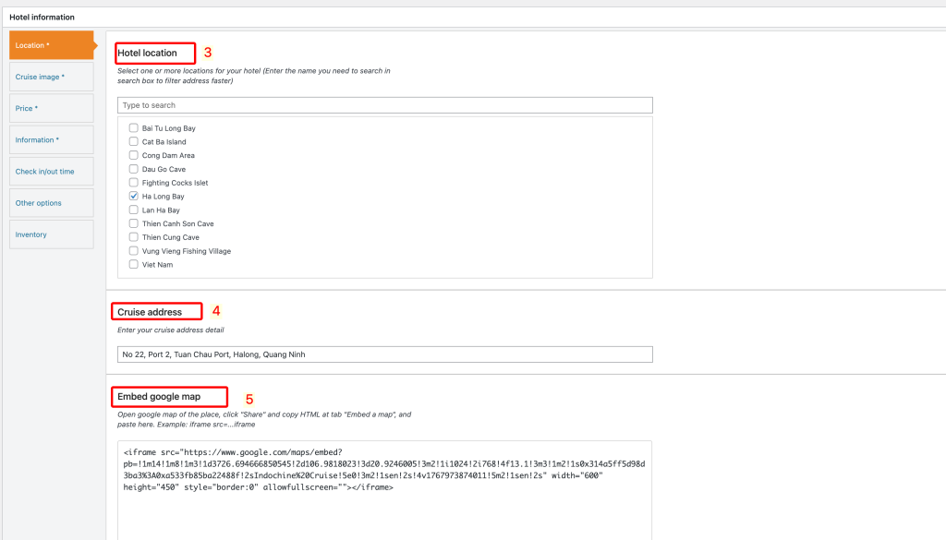Check the Lan Ha Bay option
946x540 pixels.
click(x=134, y=210)
